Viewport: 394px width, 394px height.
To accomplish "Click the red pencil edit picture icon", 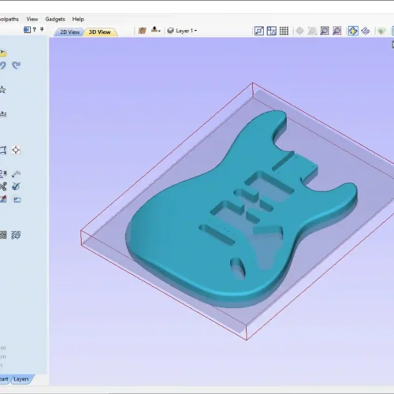I will click(3, 199).
